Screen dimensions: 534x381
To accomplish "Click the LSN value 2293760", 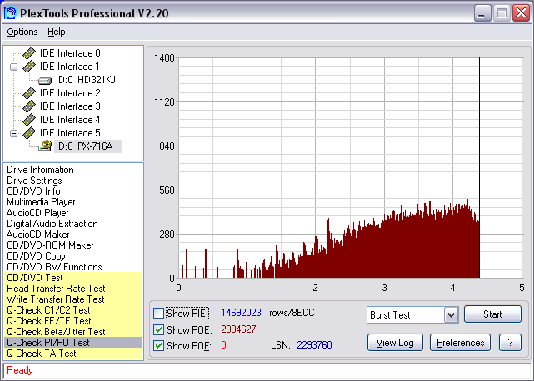I will tap(314, 345).
